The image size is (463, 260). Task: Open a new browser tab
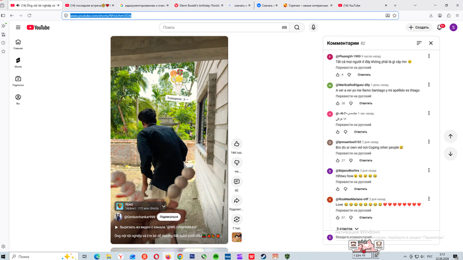[x=395, y=5]
